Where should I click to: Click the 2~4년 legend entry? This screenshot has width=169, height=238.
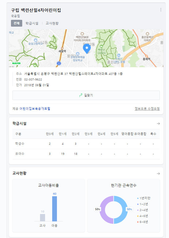tap(142, 210)
